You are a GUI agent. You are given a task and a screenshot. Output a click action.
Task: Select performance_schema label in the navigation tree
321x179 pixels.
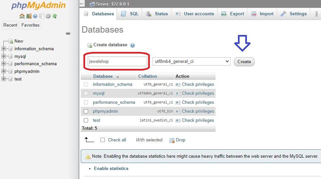[35, 64]
